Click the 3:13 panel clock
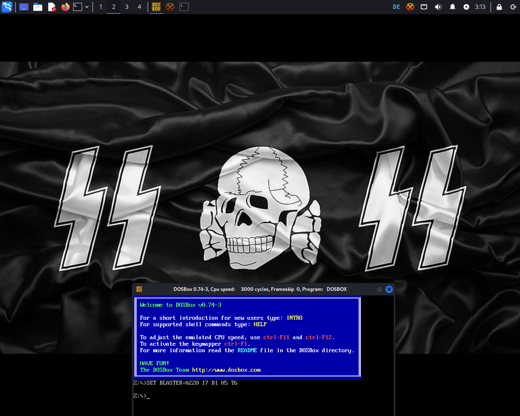The height and width of the screenshot is (416, 520). coord(480,7)
